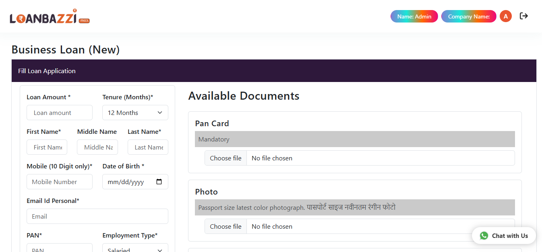Open the Employment Type dropdown

pos(135,249)
